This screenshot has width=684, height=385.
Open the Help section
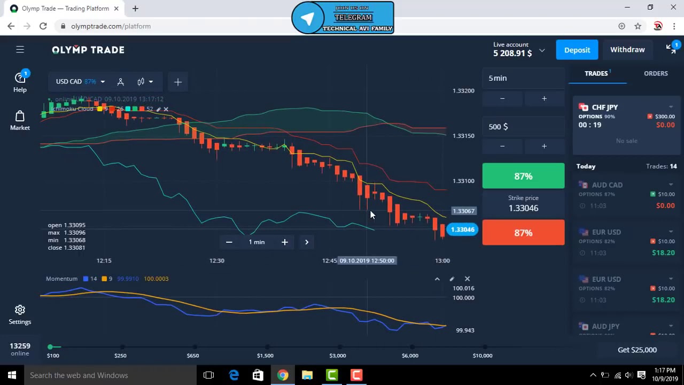[x=20, y=82]
